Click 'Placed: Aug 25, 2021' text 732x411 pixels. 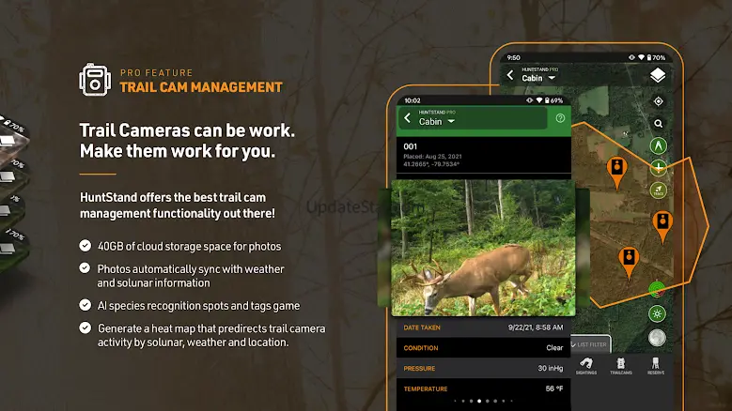pyautogui.click(x=433, y=157)
